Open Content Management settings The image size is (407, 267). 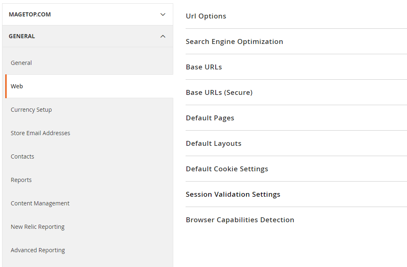click(40, 204)
